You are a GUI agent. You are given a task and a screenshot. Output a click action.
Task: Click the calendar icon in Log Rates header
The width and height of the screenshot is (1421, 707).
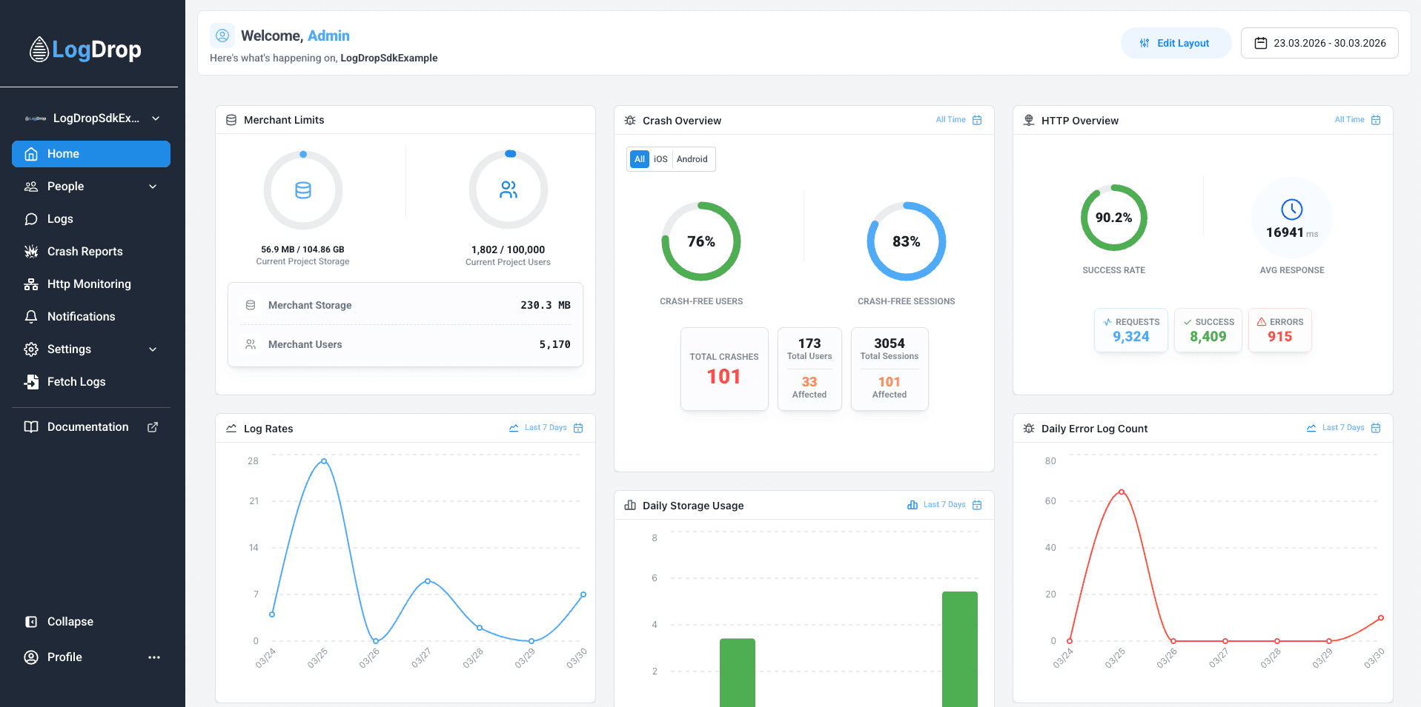pos(578,428)
